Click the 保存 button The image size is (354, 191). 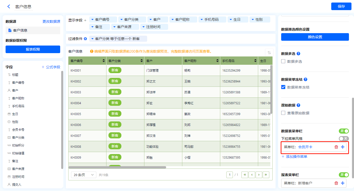341,7
